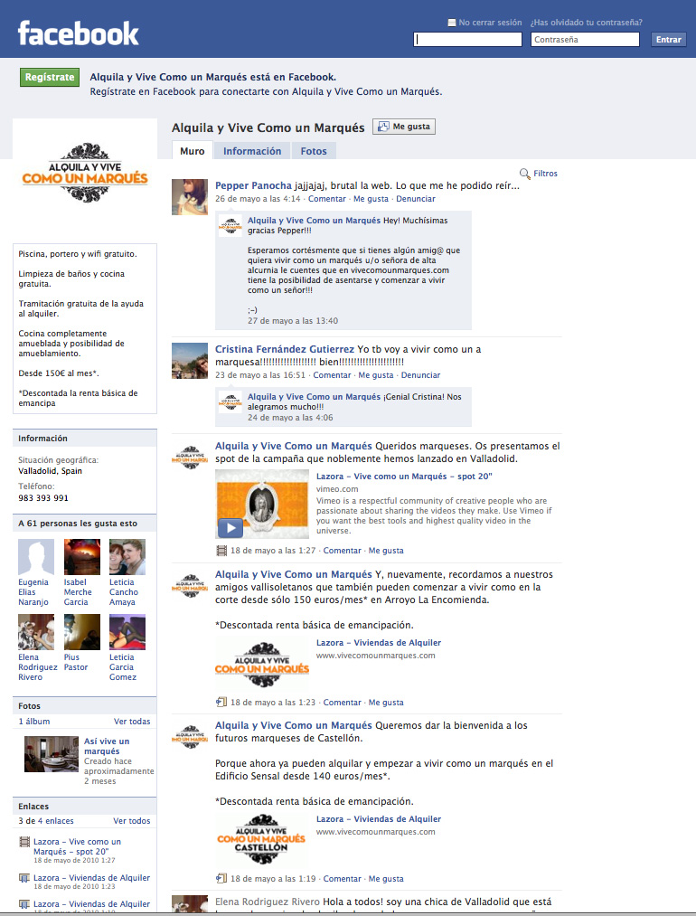Click video icon next to sidebar spot link

pos(24,842)
